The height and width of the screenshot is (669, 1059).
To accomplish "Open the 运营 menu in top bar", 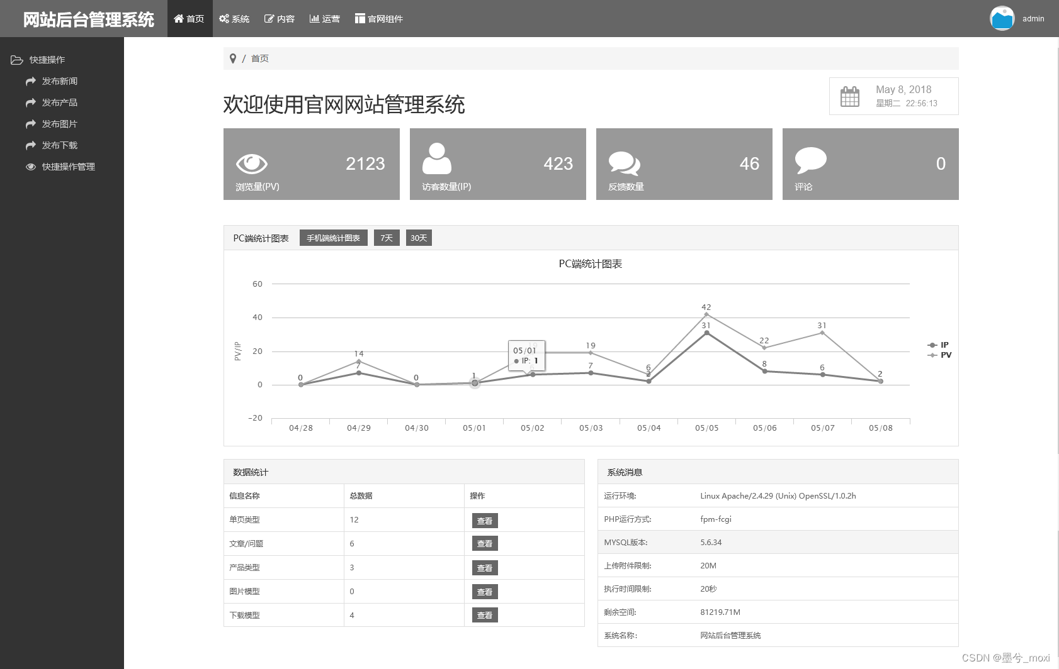I will click(x=325, y=19).
